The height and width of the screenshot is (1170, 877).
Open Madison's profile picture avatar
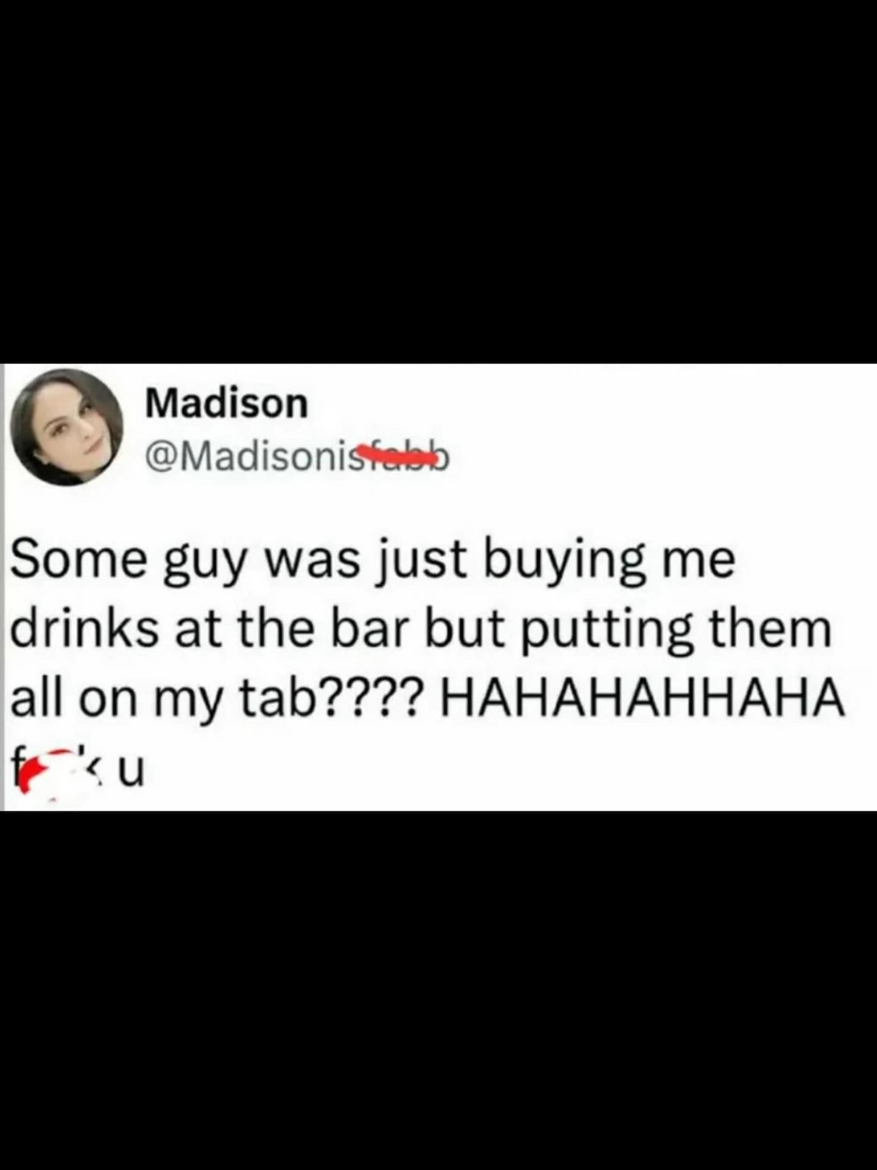click(67, 427)
